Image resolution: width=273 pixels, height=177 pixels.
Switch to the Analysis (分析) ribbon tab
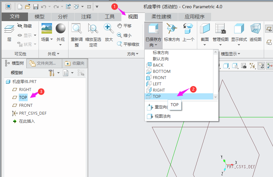point(63,17)
